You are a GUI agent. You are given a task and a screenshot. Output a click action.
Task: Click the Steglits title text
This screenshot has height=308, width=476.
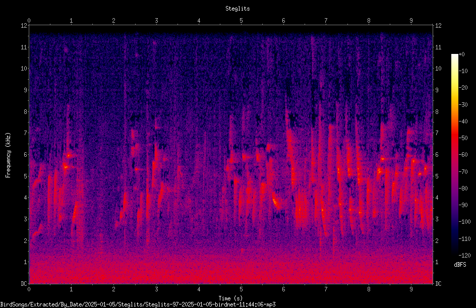point(237,9)
